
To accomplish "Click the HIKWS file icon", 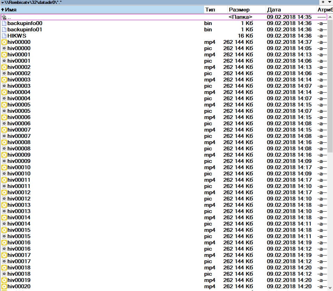I will click(x=4, y=36).
